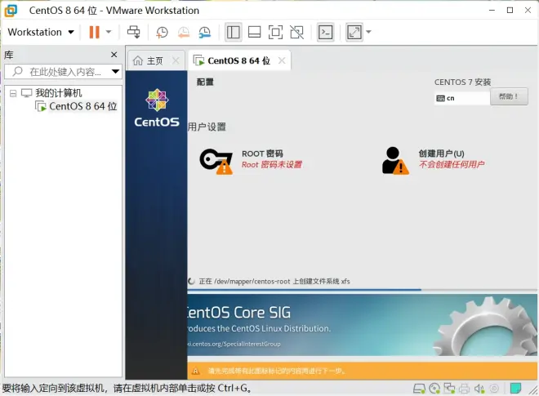
Task: Send Ctrl+Alt+Del to the VM
Action: [133, 32]
